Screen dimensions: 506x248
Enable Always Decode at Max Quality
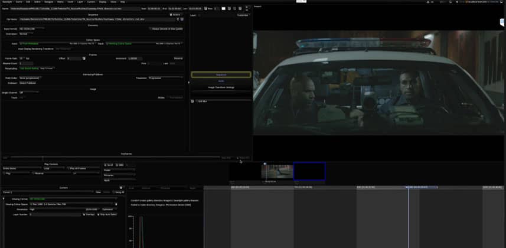click(166, 29)
